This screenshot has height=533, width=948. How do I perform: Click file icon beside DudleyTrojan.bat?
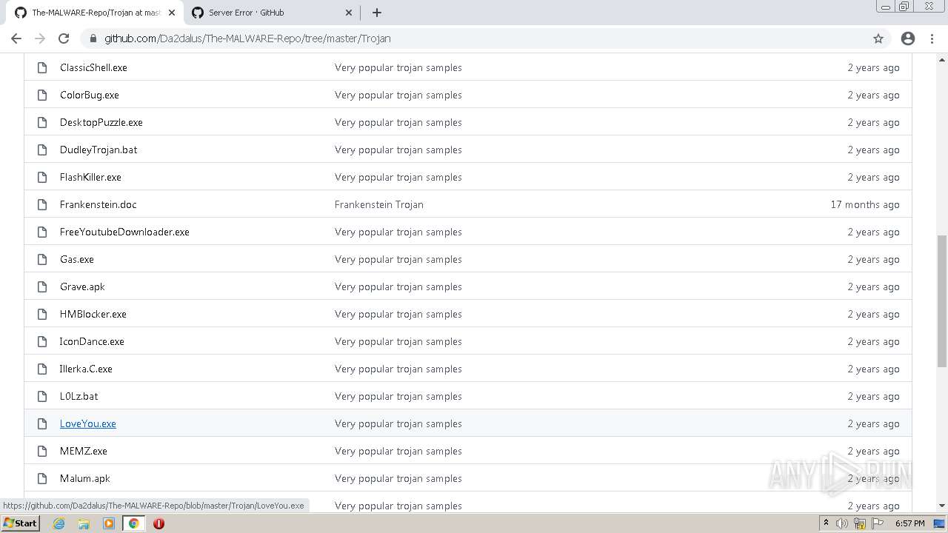(x=42, y=150)
